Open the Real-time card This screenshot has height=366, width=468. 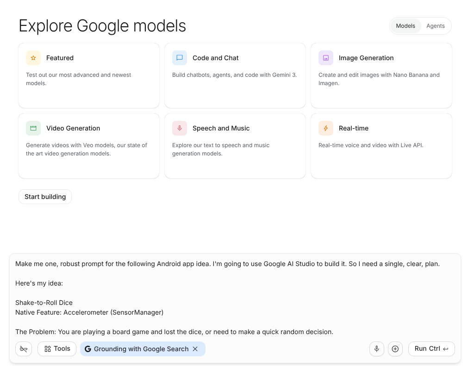pos(381,146)
